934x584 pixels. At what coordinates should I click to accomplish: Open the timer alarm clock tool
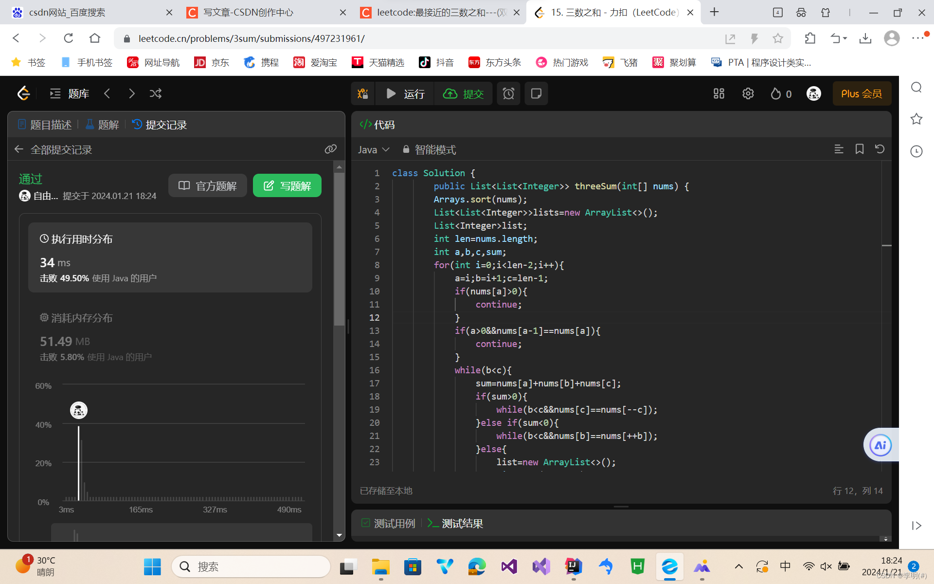508,93
